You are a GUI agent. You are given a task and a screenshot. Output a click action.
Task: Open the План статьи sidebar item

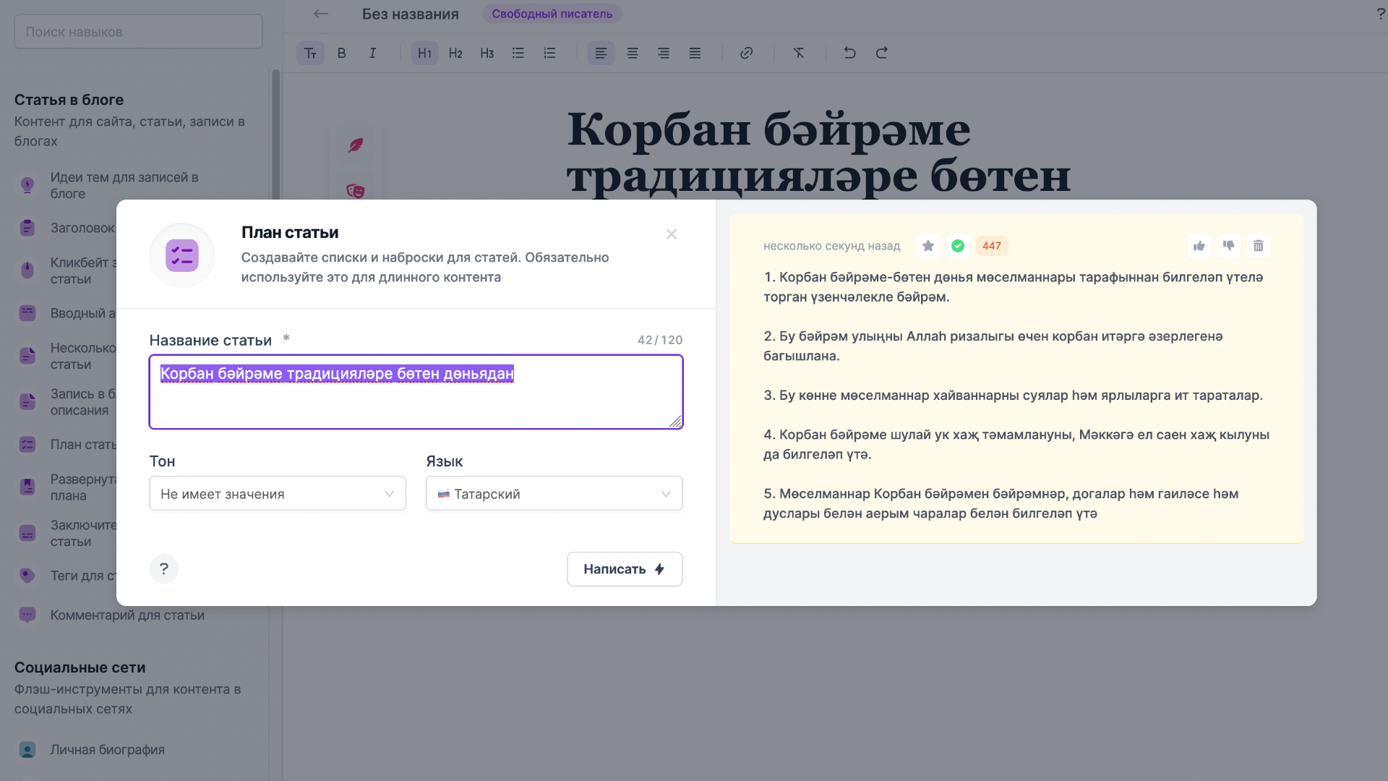(67, 445)
